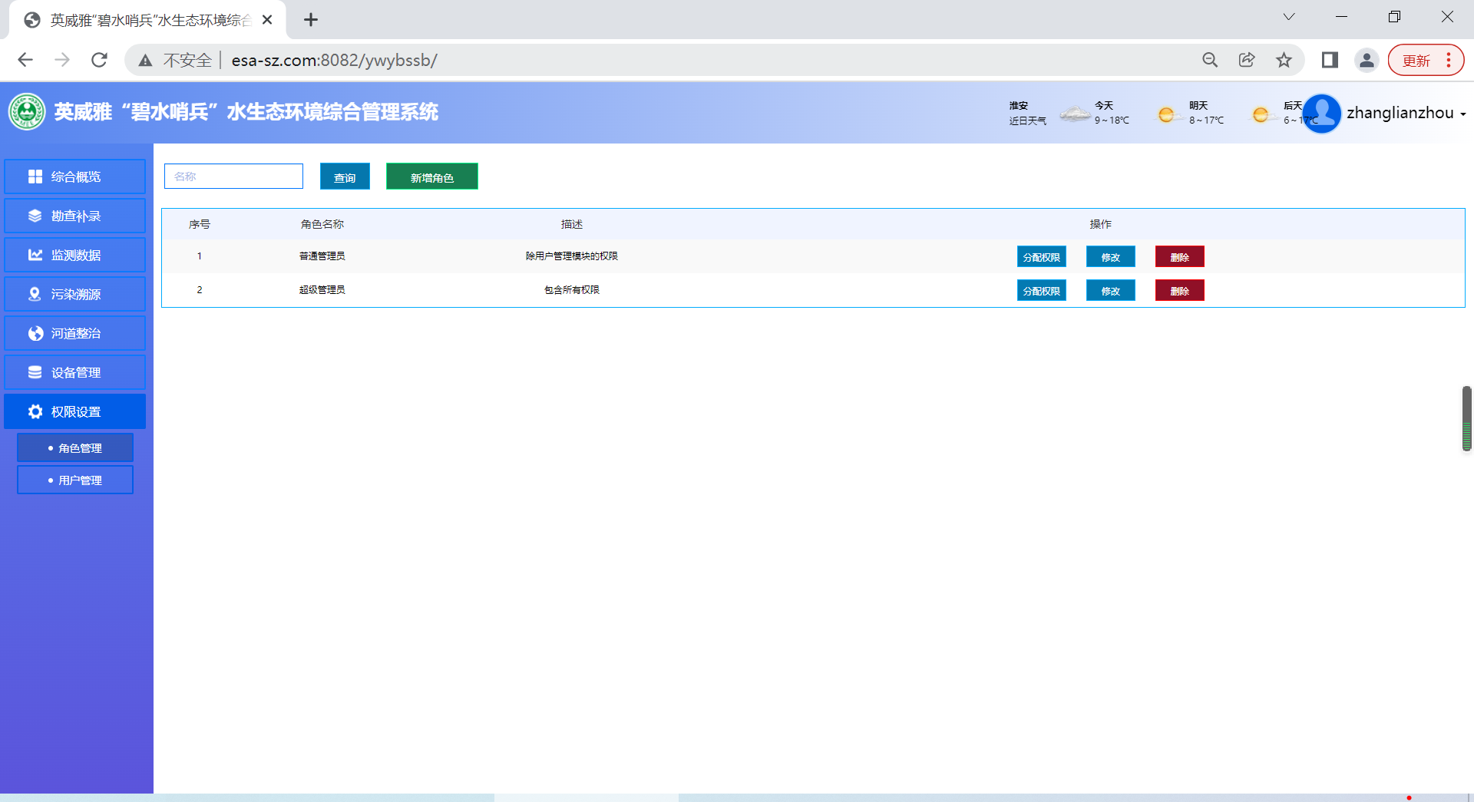The image size is (1474, 802).
Task: Click the vertical scrollbar handle
Action: [1466, 418]
